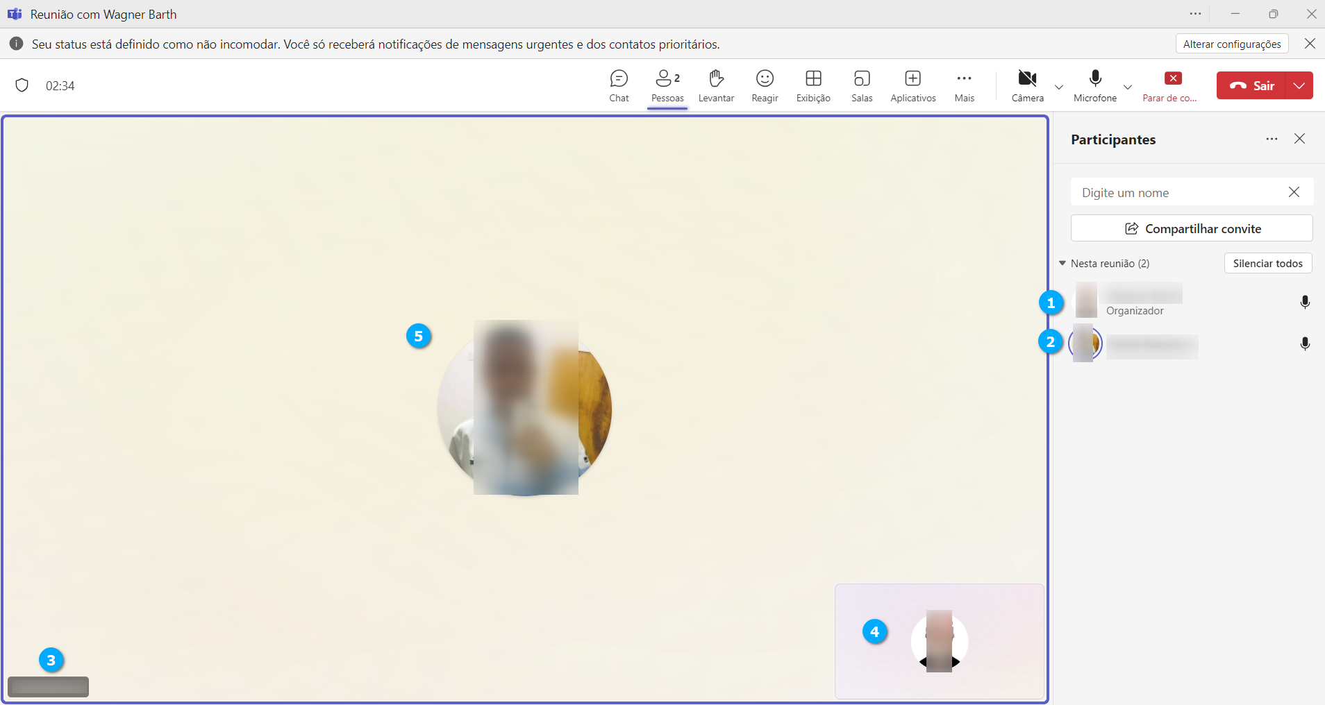Expand the microphone device options arrow
This screenshot has width=1325, height=705.
click(x=1128, y=87)
